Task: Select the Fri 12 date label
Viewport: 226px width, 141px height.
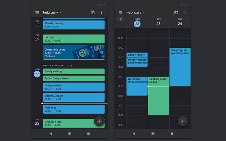Action: tap(37, 24)
